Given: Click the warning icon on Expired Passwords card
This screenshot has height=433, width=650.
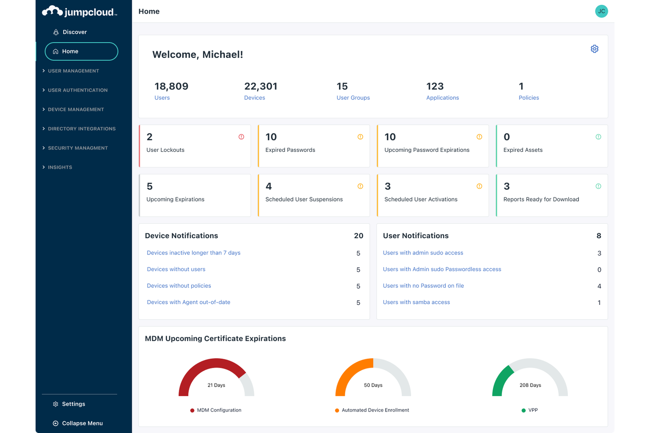Looking at the screenshot, I should point(360,136).
